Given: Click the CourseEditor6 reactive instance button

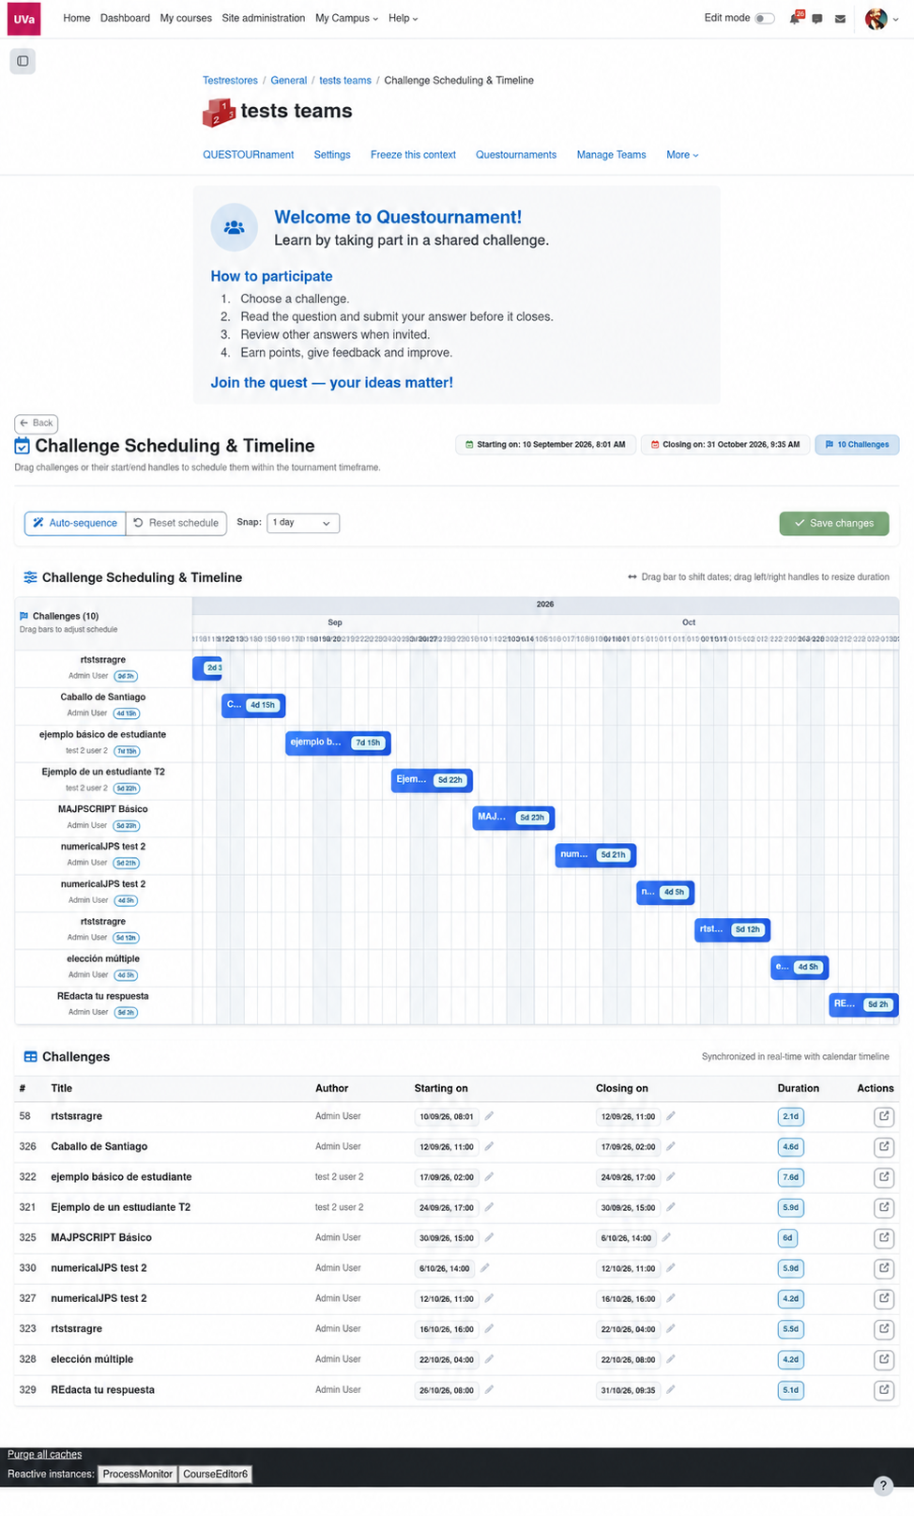Looking at the screenshot, I should pyautogui.click(x=216, y=1475).
